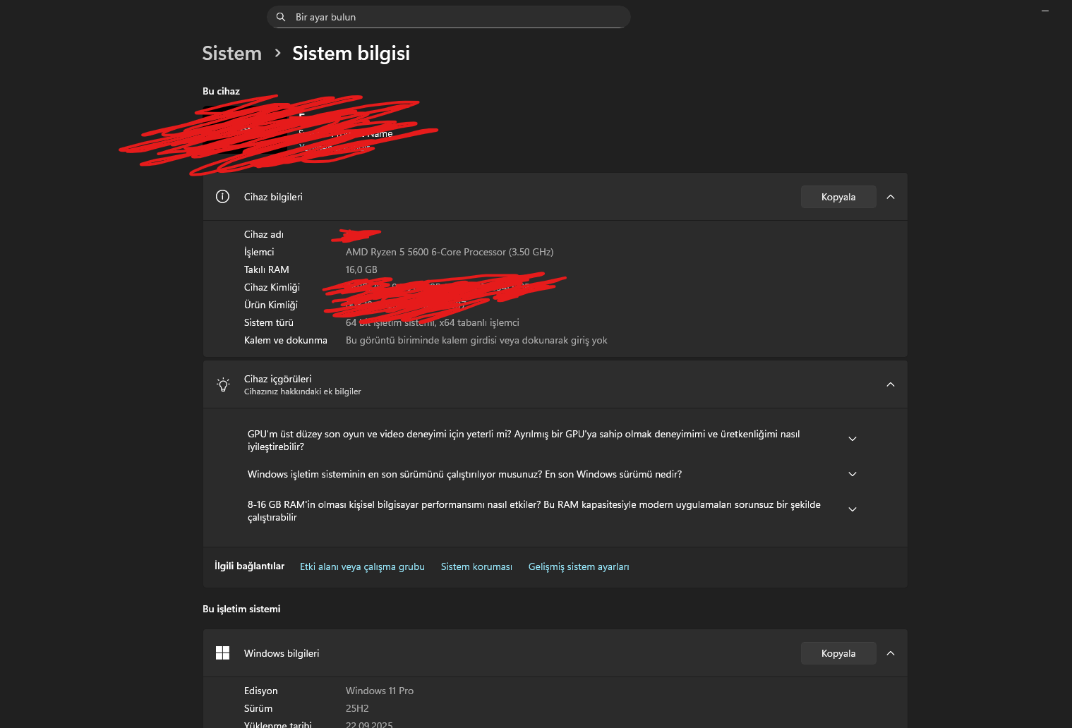The width and height of the screenshot is (1072, 728).
Task: Click the 'İşlemci' label
Action: point(259,252)
